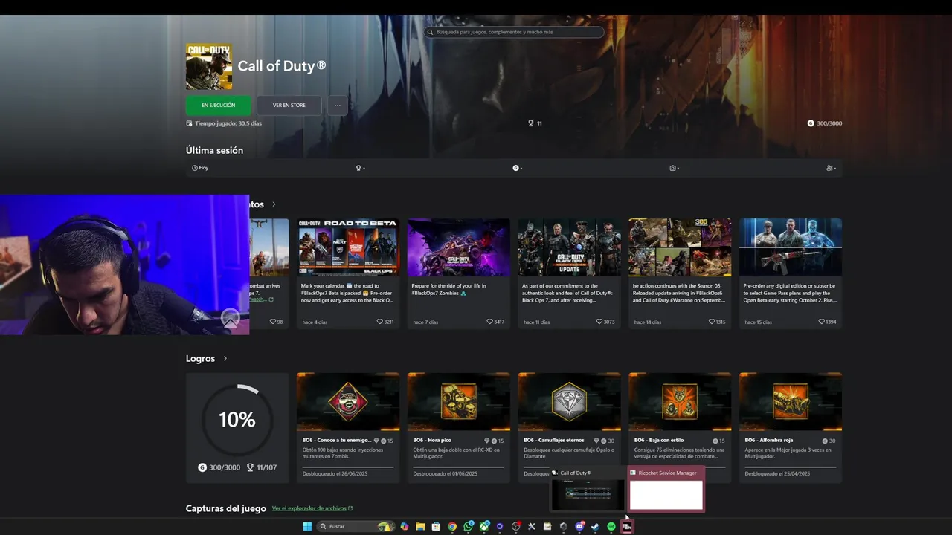952x535 pixels.
Task: Open Discord from the taskbar
Action: click(x=579, y=526)
